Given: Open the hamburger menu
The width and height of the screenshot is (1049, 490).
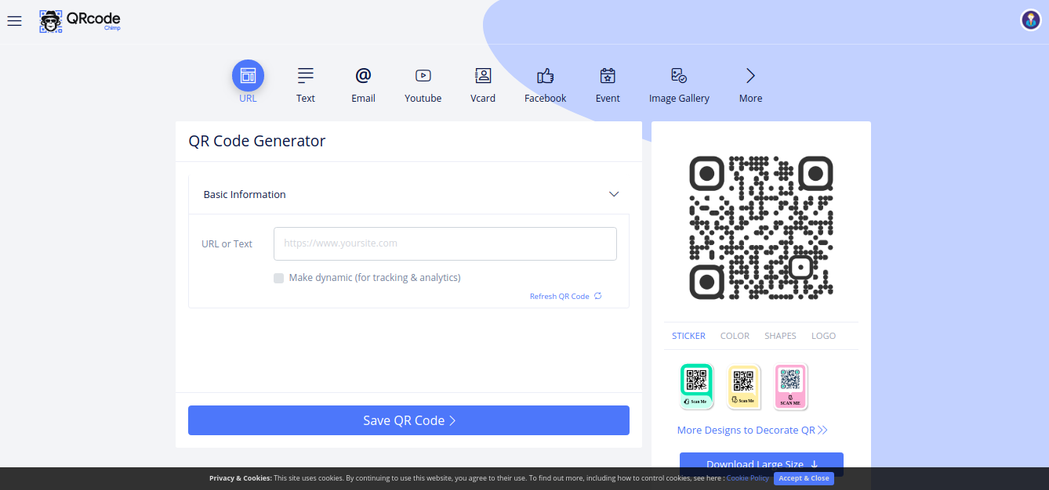Looking at the screenshot, I should (x=14, y=20).
